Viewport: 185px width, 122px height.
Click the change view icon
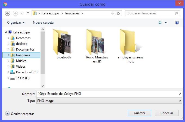coord(160,23)
